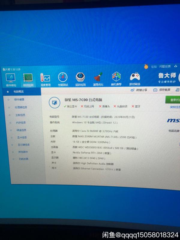Click the 操作系统 row label

(55, 122)
